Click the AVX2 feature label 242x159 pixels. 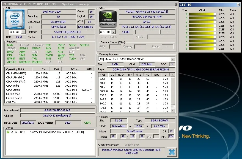pyautogui.click(x=61, y=49)
